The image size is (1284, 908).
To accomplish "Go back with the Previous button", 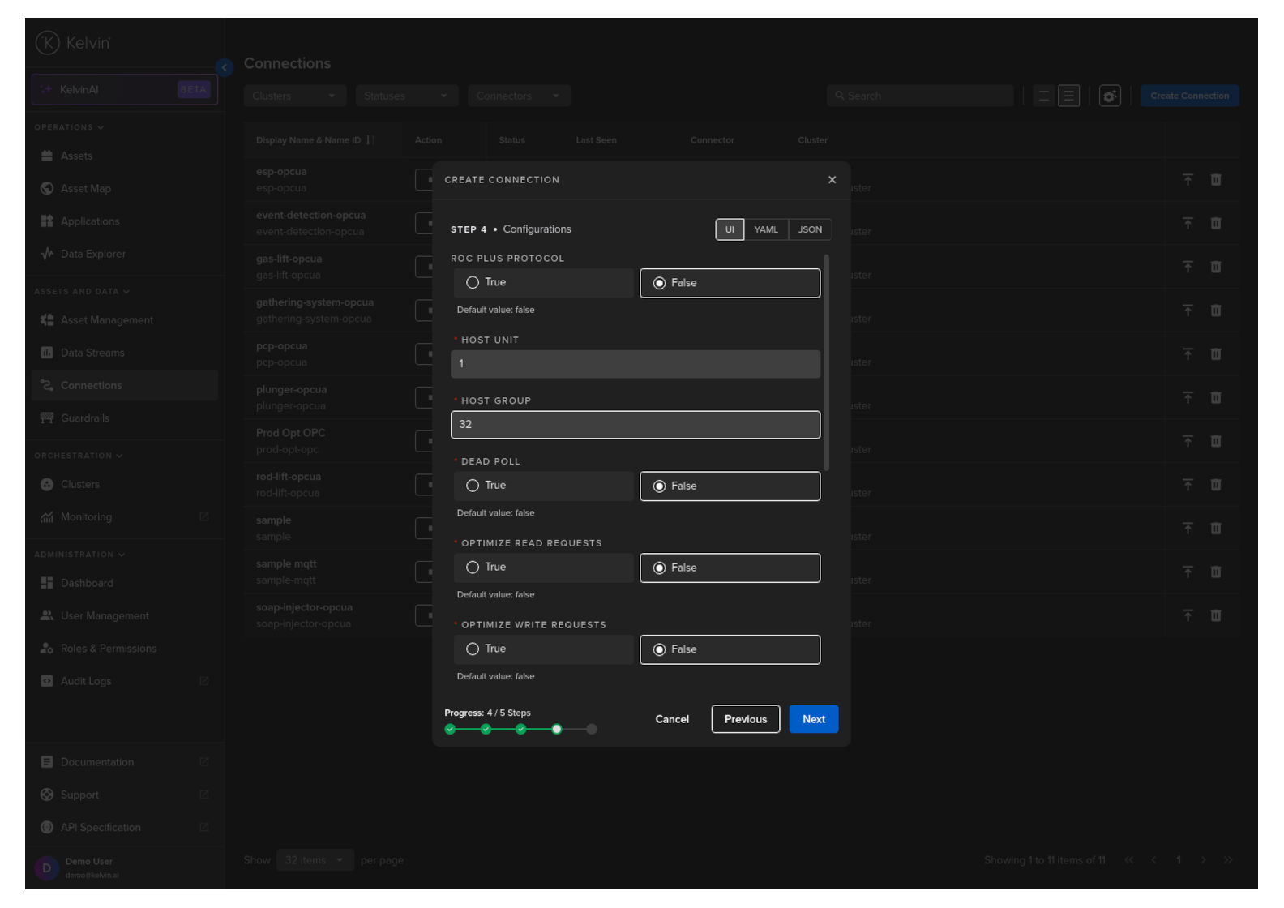I will pos(745,719).
